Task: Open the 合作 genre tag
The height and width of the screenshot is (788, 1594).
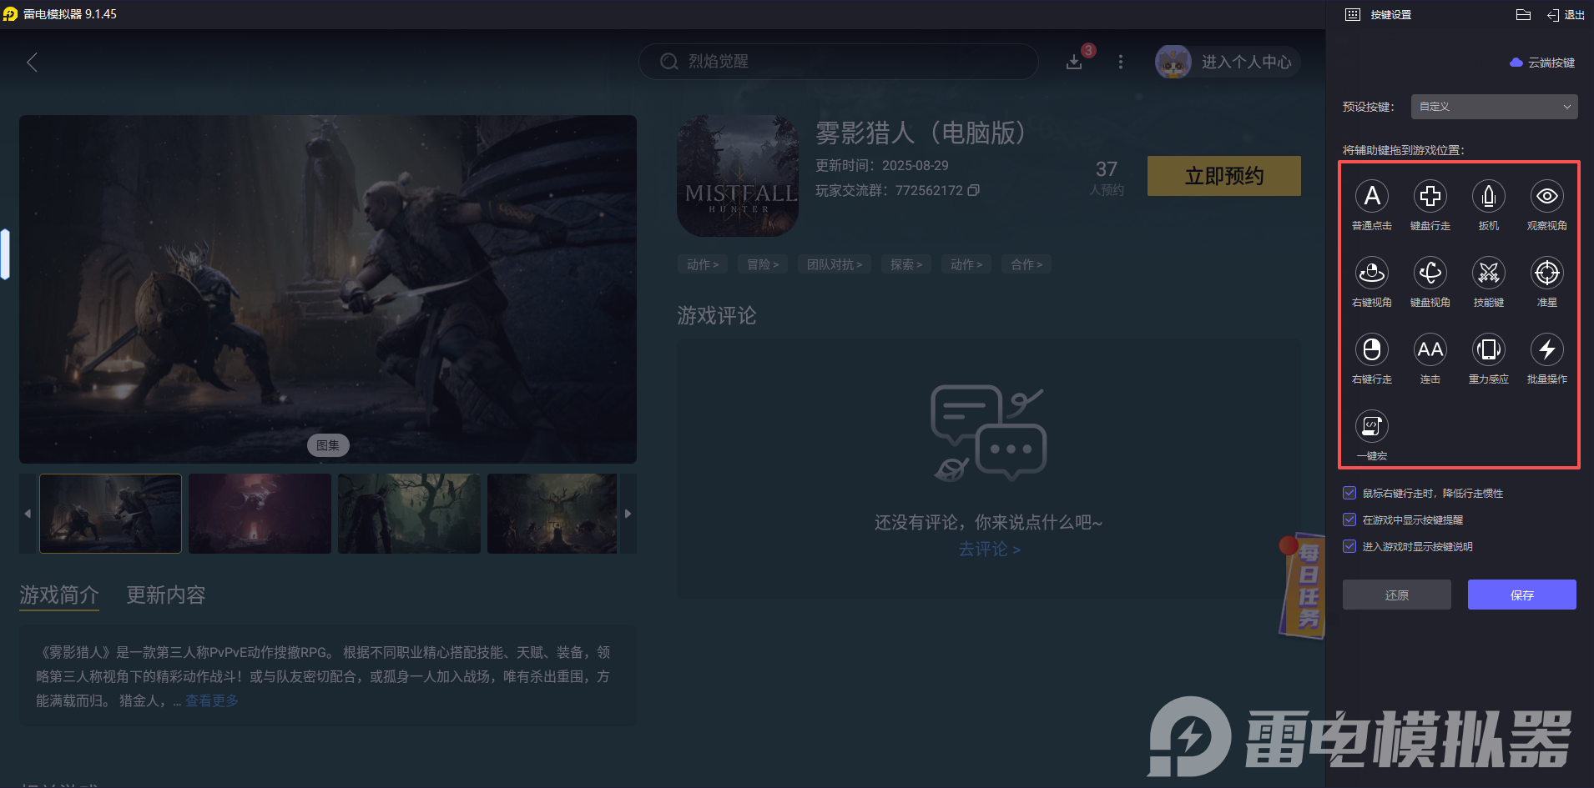Action: [x=1027, y=264]
